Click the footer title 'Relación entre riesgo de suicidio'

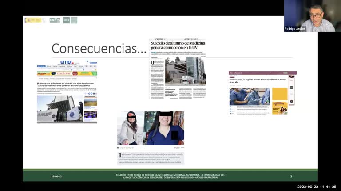(170, 176)
